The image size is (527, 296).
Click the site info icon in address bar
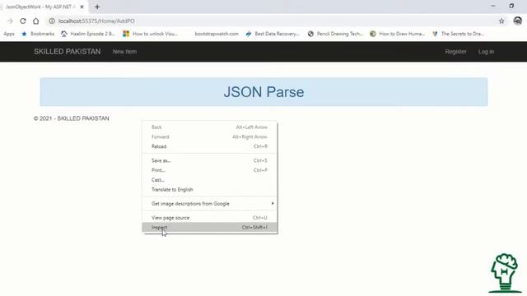[x=52, y=21]
